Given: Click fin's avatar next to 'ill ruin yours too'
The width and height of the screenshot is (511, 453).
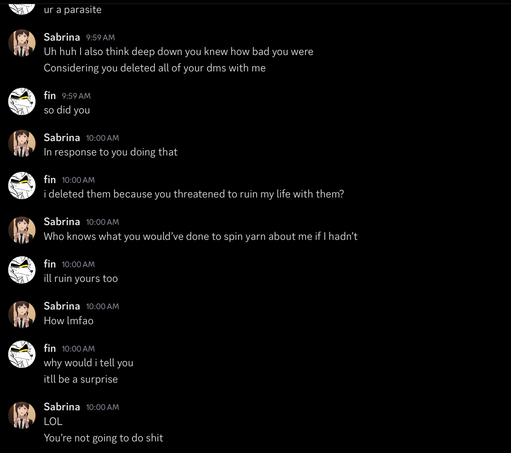Looking at the screenshot, I should pos(22,270).
